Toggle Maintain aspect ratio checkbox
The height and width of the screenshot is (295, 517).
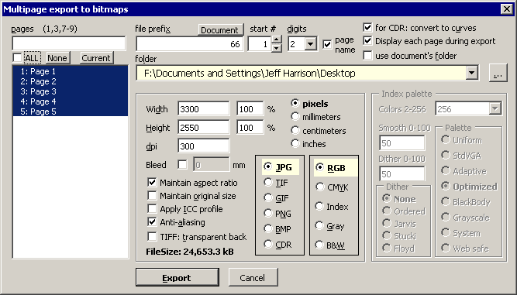coord(152,182)
